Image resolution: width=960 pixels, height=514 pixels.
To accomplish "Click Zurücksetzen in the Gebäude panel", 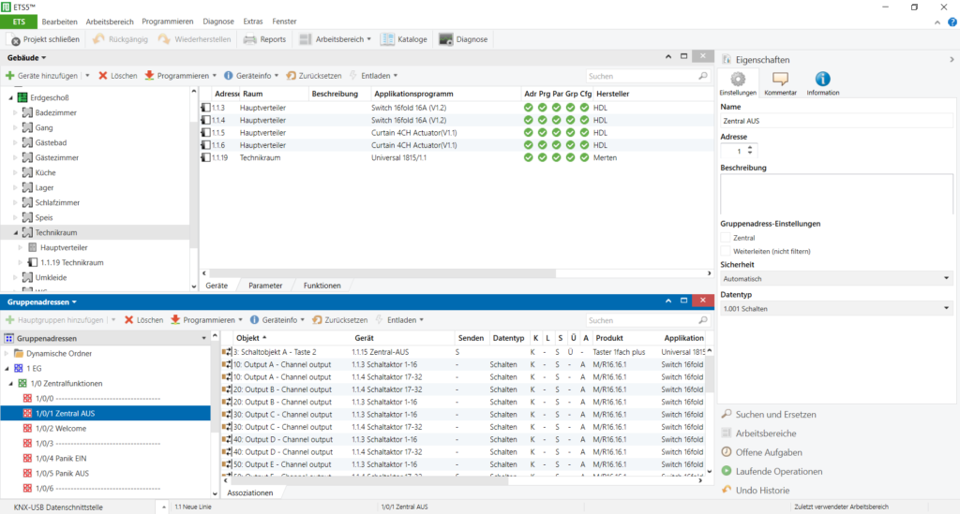I will [313, 76].
